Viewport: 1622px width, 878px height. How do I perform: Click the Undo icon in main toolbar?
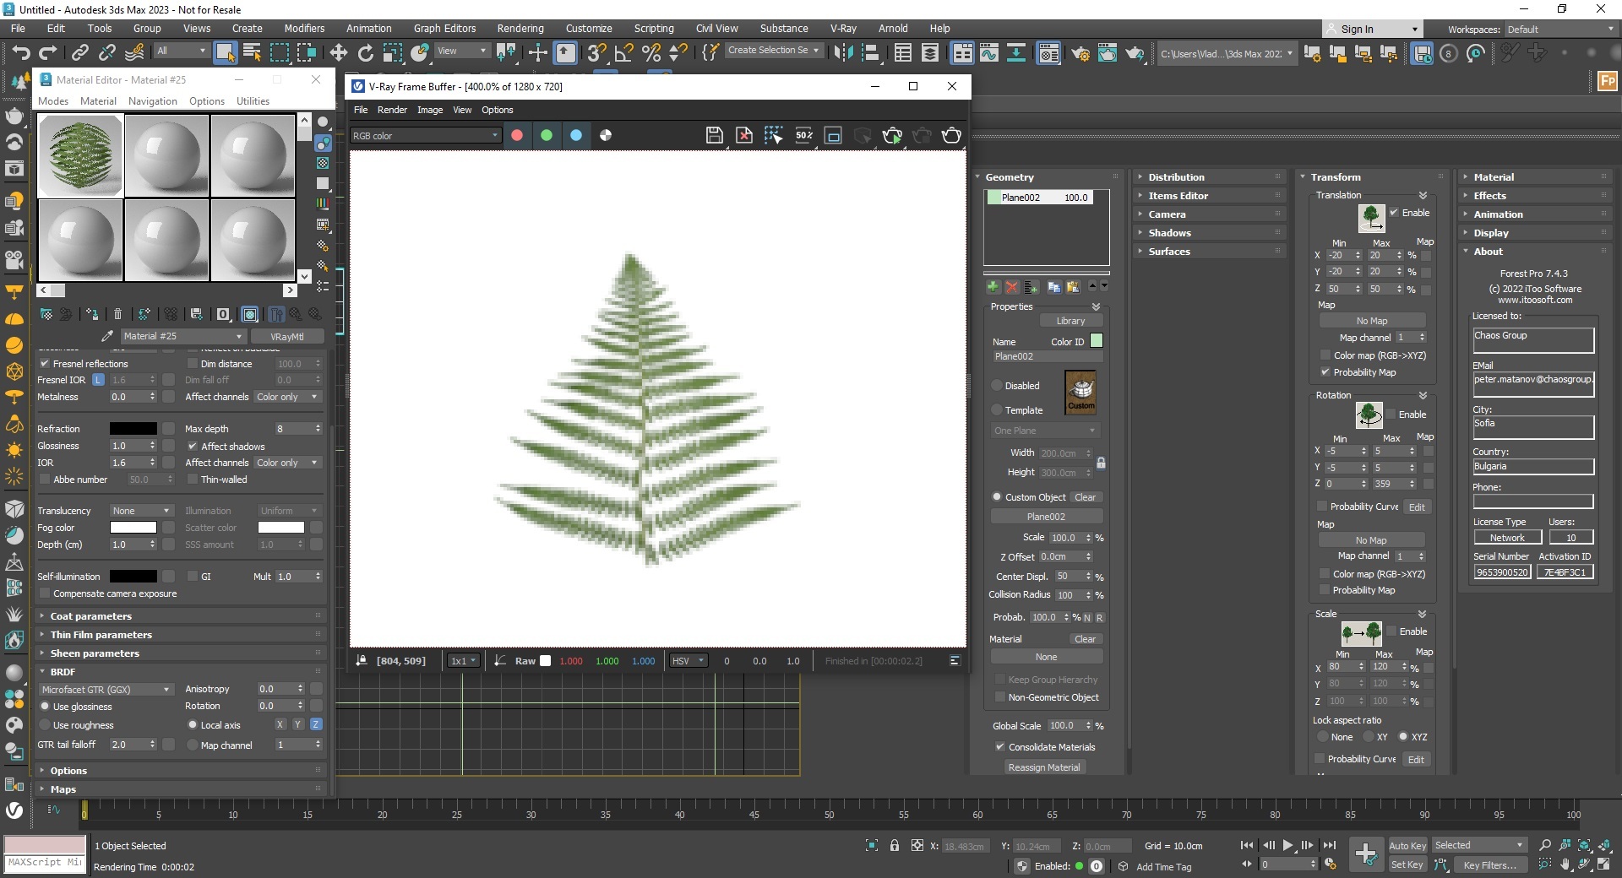coord(20,52)
